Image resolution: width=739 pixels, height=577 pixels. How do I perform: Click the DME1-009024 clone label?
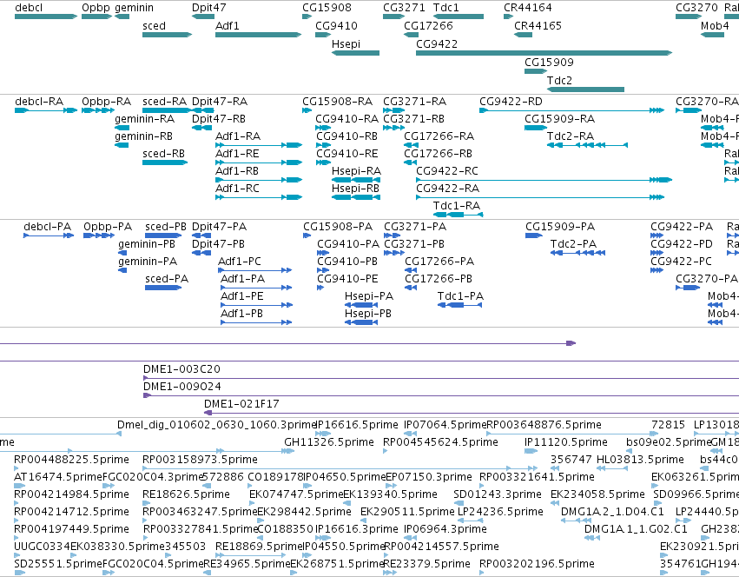click(181, 387)
